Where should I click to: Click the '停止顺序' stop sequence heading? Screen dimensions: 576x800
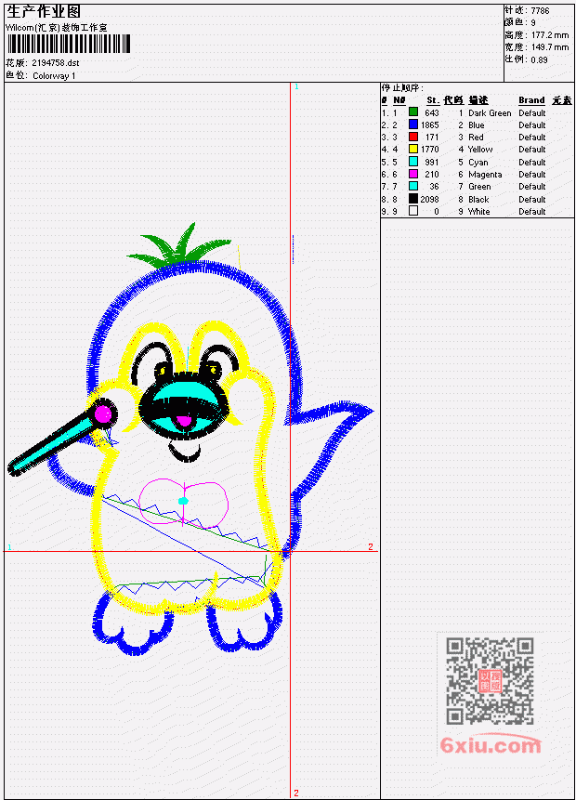click(x=401, y=88)
